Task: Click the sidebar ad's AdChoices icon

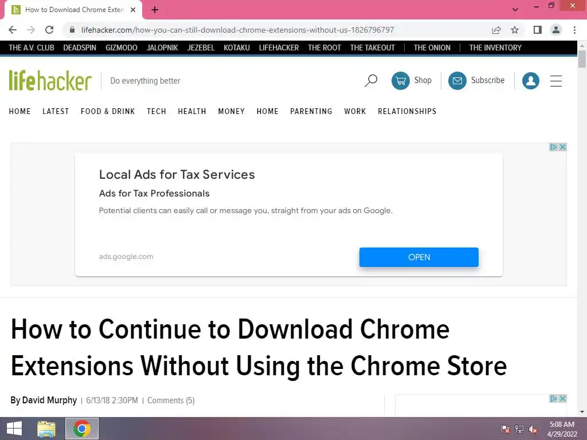Action: pos(553,399)
